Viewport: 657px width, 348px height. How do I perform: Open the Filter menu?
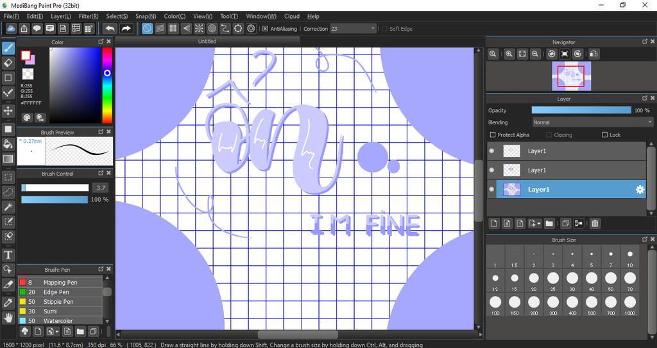click(x=89, y=16)
